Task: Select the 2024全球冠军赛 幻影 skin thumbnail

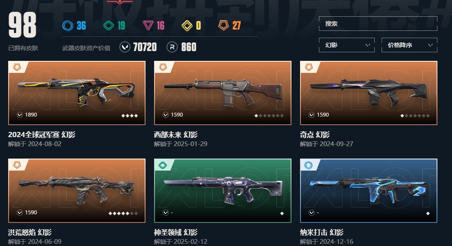Action: pos(77,93)
